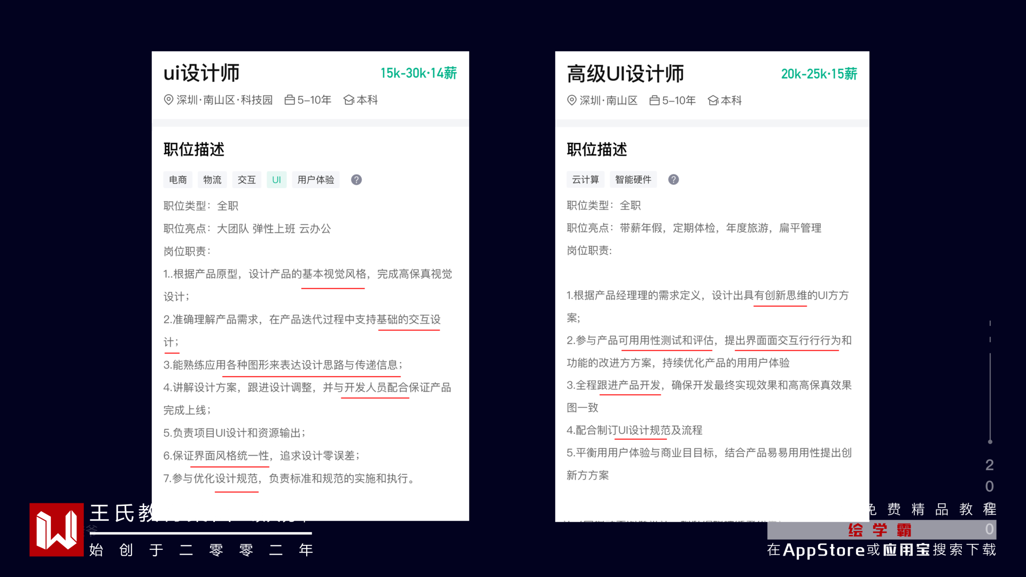Select the 用户体验 tag
This screenshot has width=1026, height=577.
pos(316,180)
